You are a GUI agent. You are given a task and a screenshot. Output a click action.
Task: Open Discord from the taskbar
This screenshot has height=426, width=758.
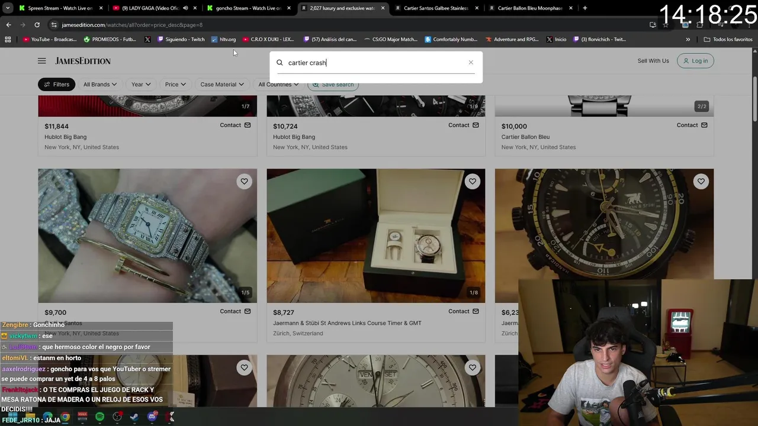click(152, 417)
